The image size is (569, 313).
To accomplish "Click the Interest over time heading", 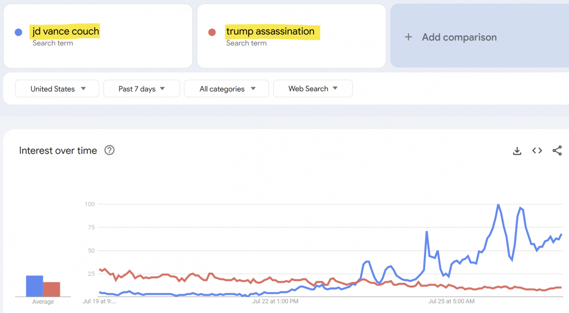I will pyautogui.click(x=58, y=151).
